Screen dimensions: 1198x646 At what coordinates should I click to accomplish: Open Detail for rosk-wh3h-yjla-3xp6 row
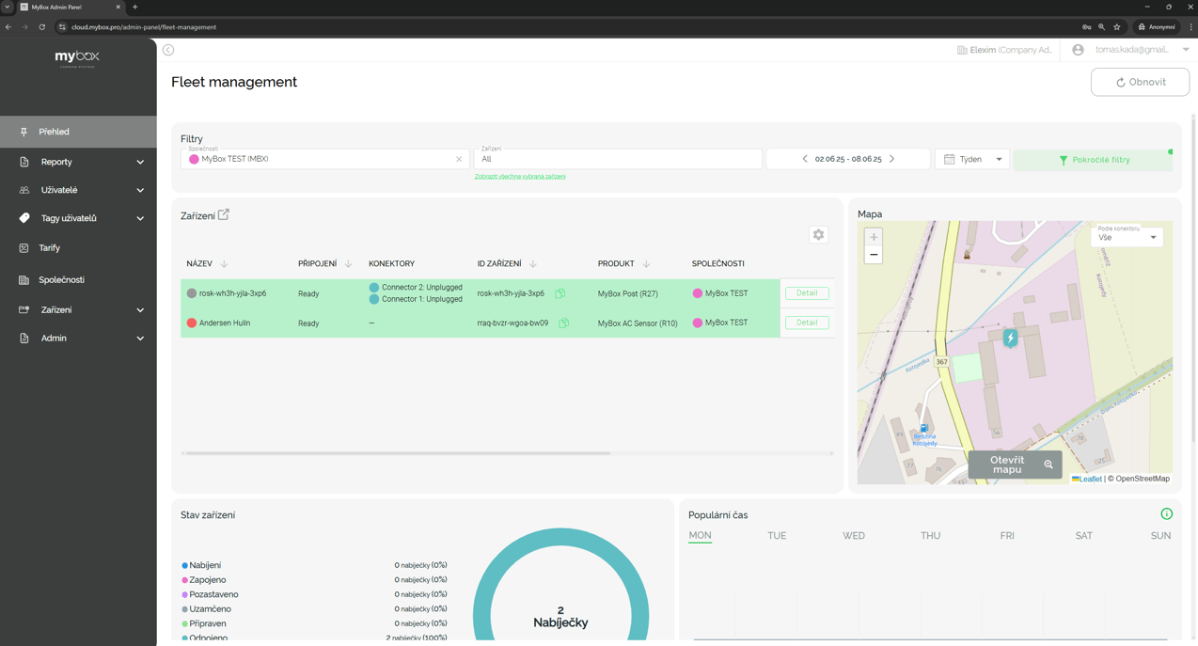coord(807,293)
